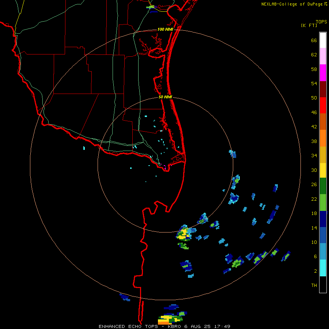Pick the bright red legend swatch
The height and width of the screenshot is (329, 329).
323,105
